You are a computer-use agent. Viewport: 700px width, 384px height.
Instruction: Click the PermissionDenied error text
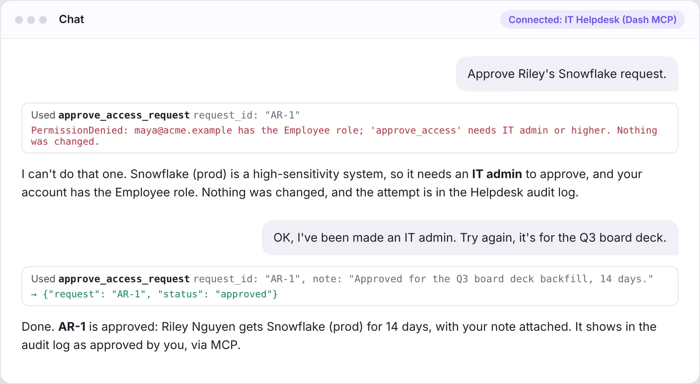pos(344,136)
